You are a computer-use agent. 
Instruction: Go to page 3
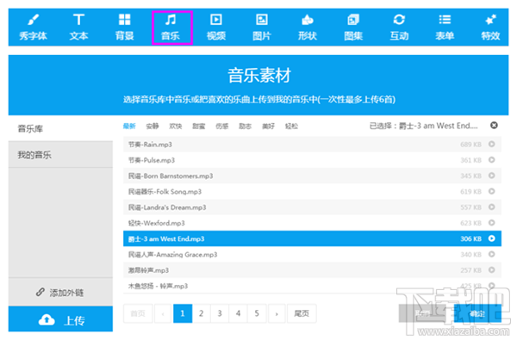(x=220, y=313)
